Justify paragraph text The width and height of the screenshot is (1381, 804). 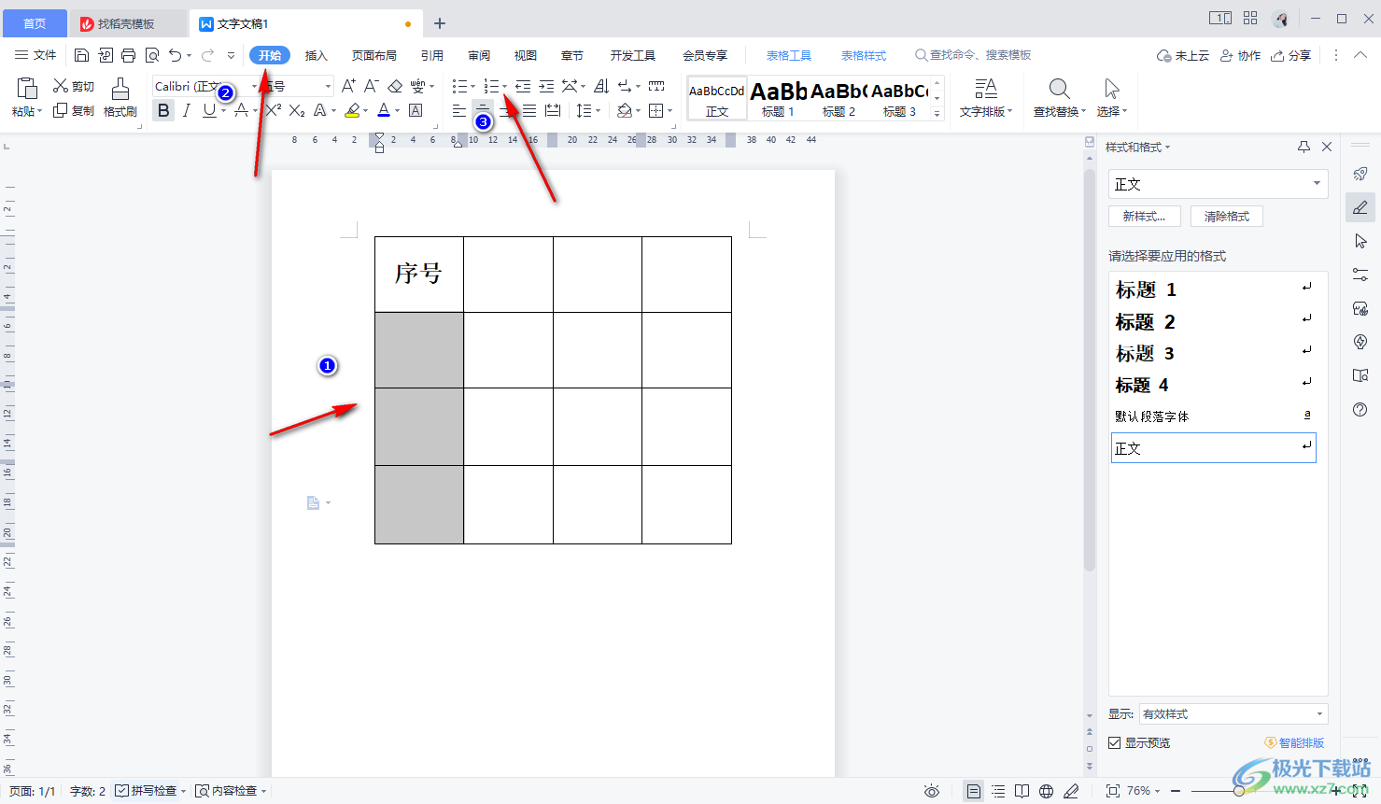(529, 110)
